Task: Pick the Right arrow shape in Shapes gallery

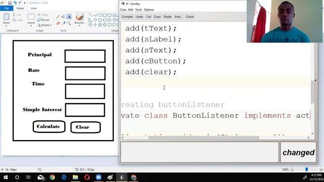Action: 109,20
